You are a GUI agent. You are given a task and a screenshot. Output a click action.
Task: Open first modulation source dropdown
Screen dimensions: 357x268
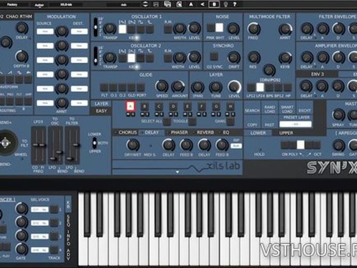click(x=45, y=32)
